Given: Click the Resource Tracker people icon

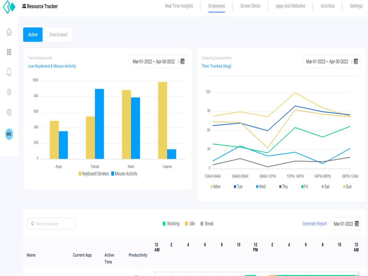Looking at the screenshot, I should pyautogui.click(x=24, y=6).
